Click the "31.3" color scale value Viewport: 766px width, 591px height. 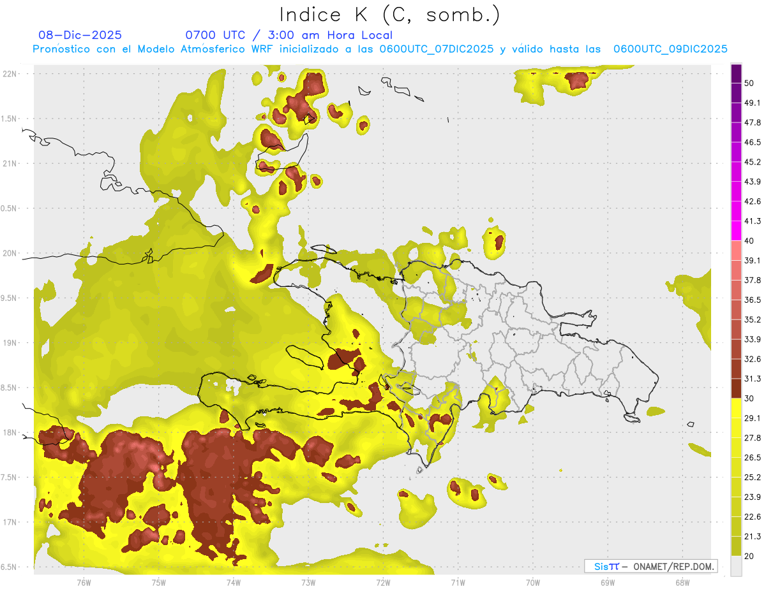753,379
